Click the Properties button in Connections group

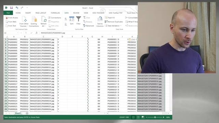(54, 22)
